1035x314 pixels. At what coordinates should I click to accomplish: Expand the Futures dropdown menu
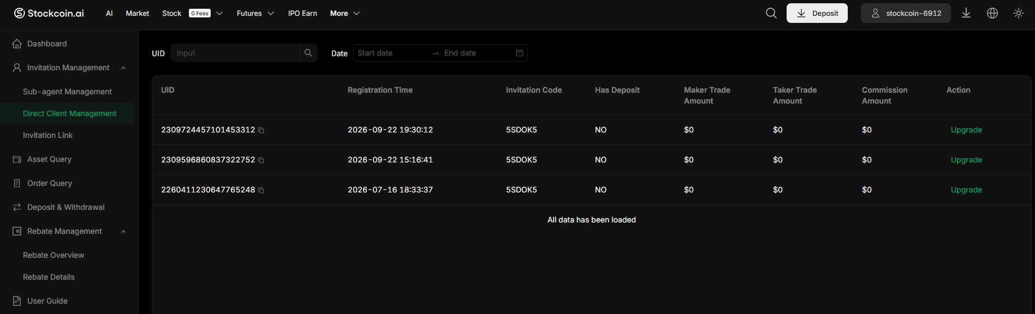pos(271,13)
